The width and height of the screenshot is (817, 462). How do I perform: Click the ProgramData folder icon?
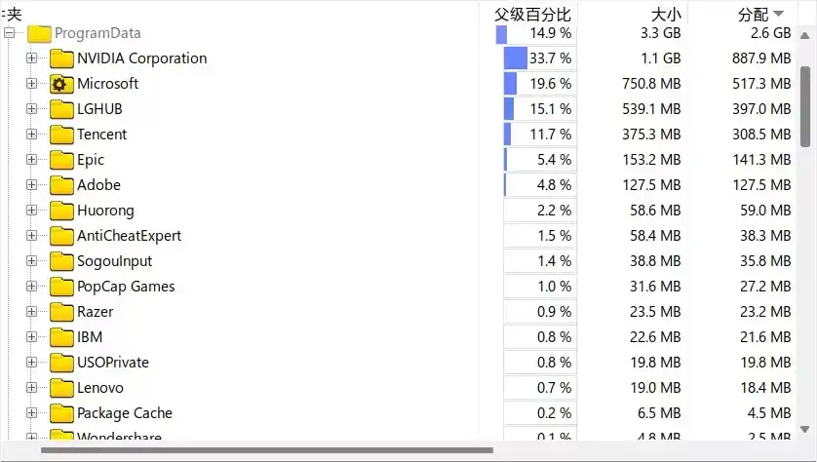(39, 33)
